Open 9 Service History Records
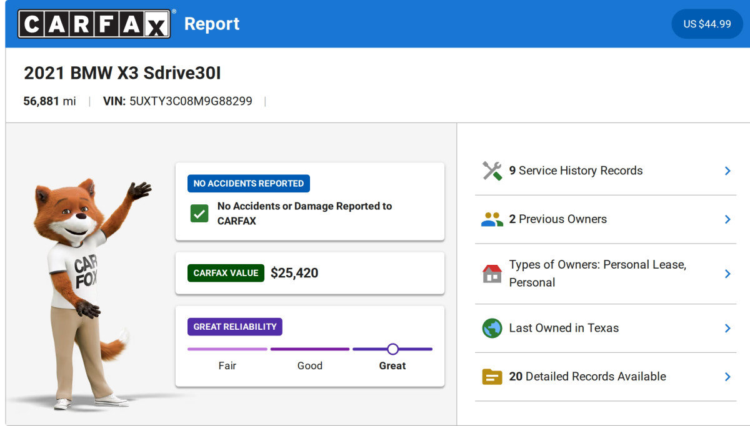Screen dimensions: 750x426 [x=606, y=171]
